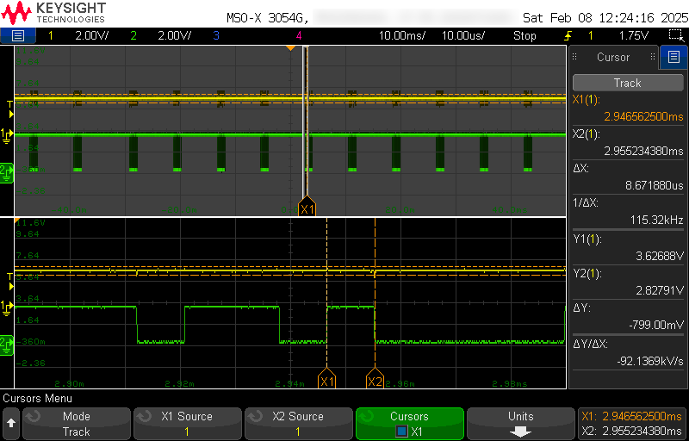The image size is (689, 441).
Task: Click the zoom selection box icon
Action: click(676, 35)
